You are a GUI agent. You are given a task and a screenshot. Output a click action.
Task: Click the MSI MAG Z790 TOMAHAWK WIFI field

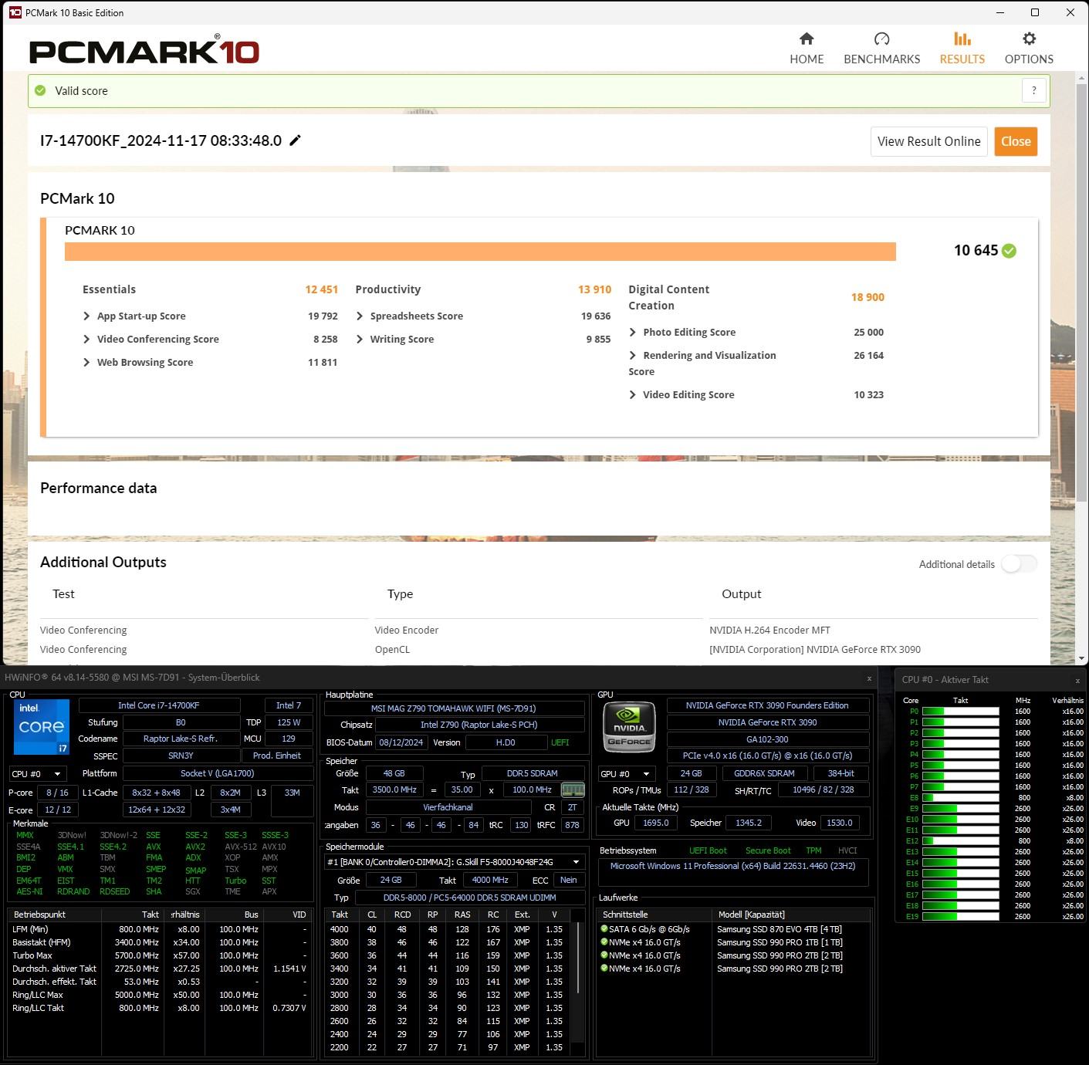tap(454, 708)
